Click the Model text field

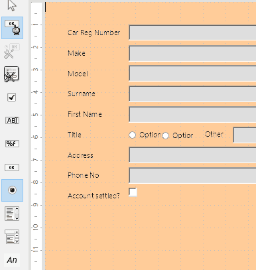point(192,74)
